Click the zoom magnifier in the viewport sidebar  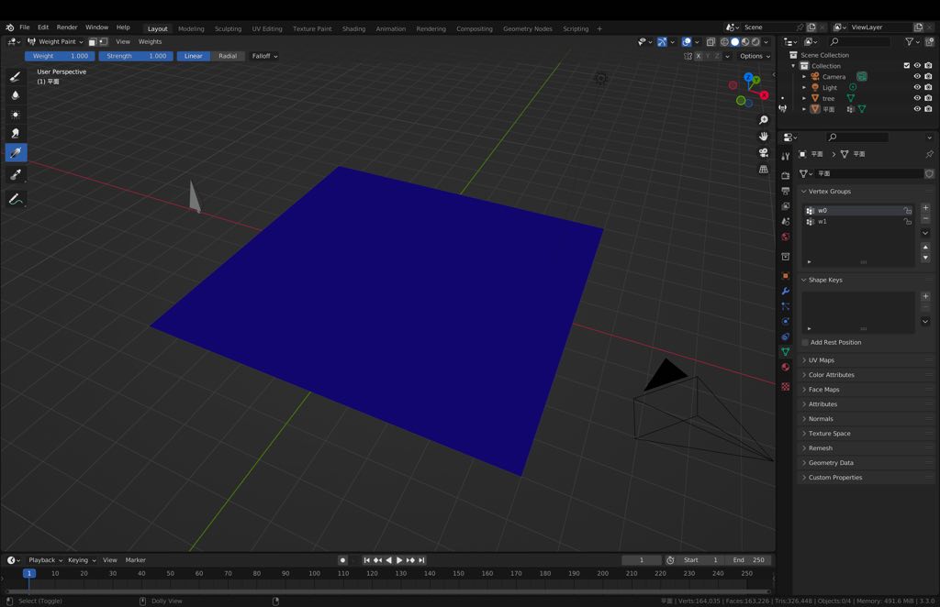click(764, 119)
